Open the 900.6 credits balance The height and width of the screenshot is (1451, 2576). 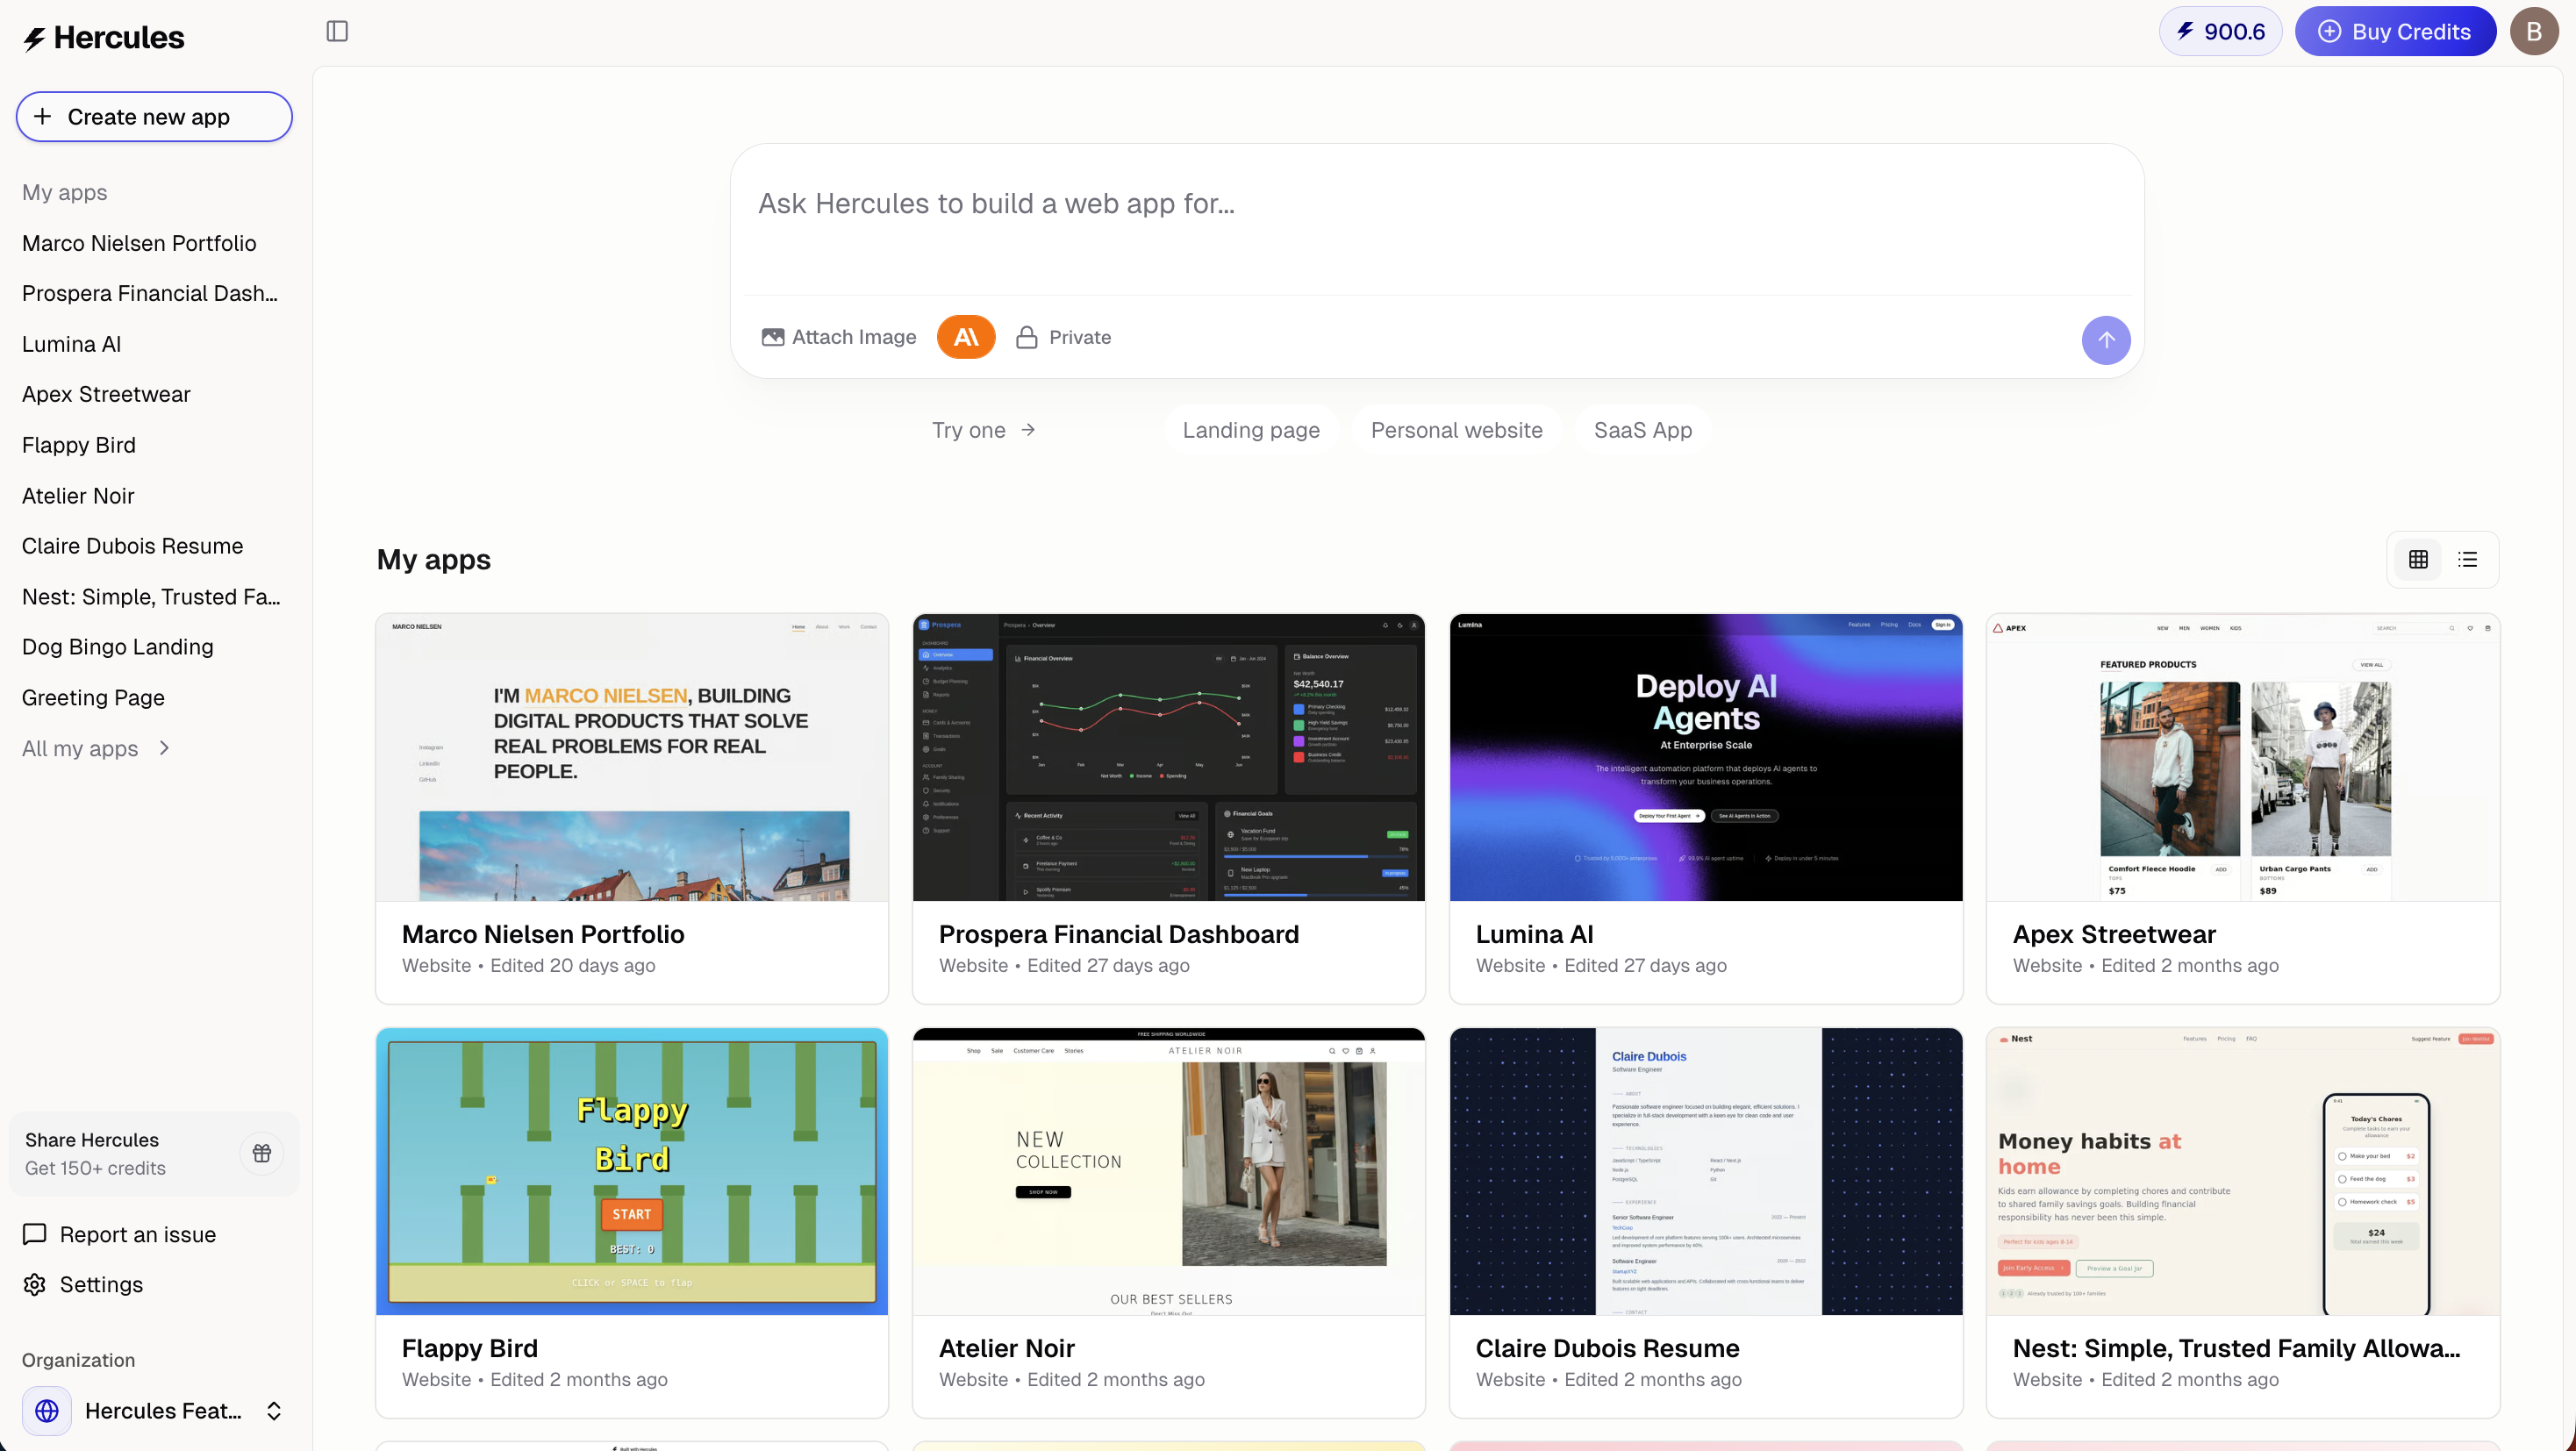[x=2220, y=31]
